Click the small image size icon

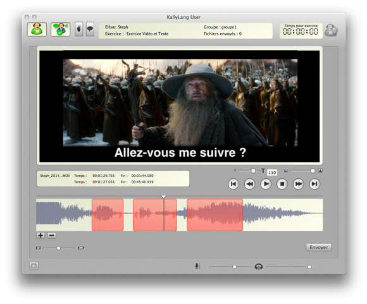(286, 171)
